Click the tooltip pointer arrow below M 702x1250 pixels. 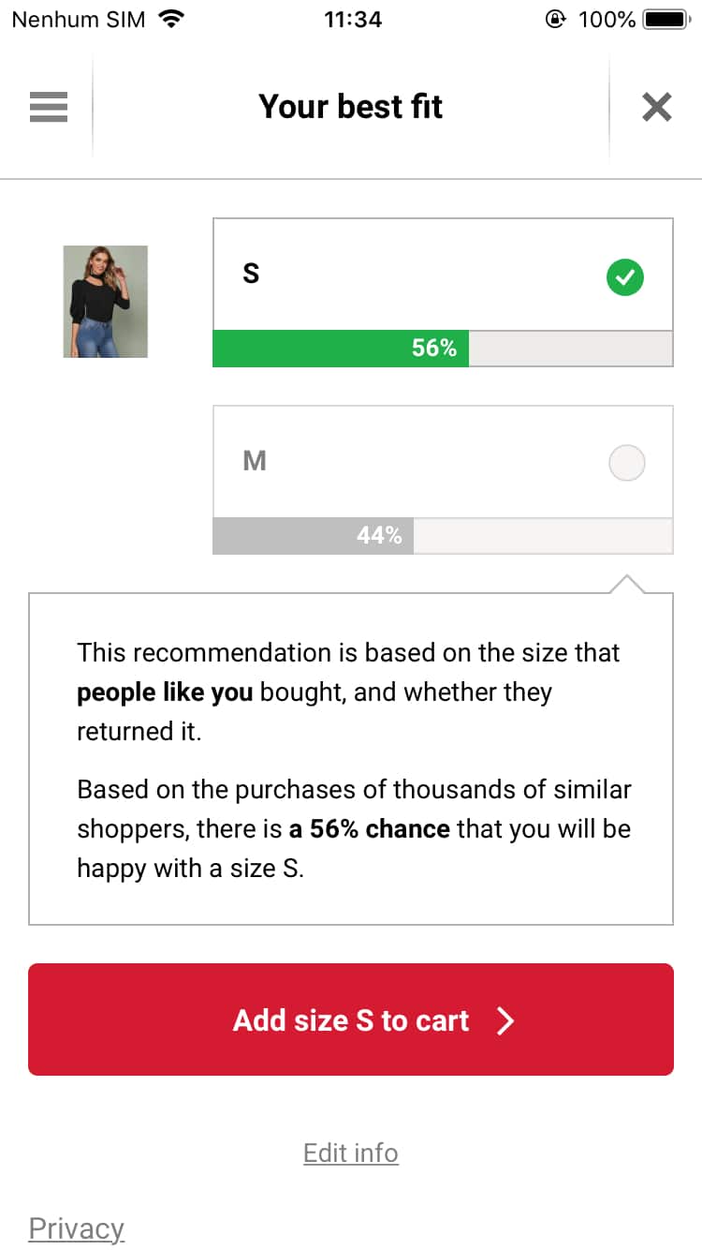tap(626, 585)
